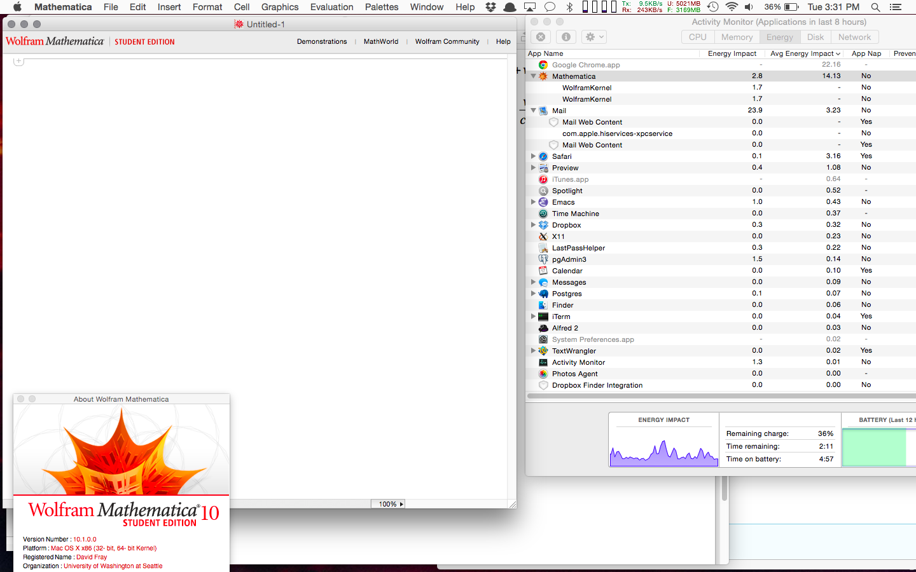Viewport: 916px width, 572px height.
Task: Sort by the Avg Energy Impact column
Action: click(803, 53)
